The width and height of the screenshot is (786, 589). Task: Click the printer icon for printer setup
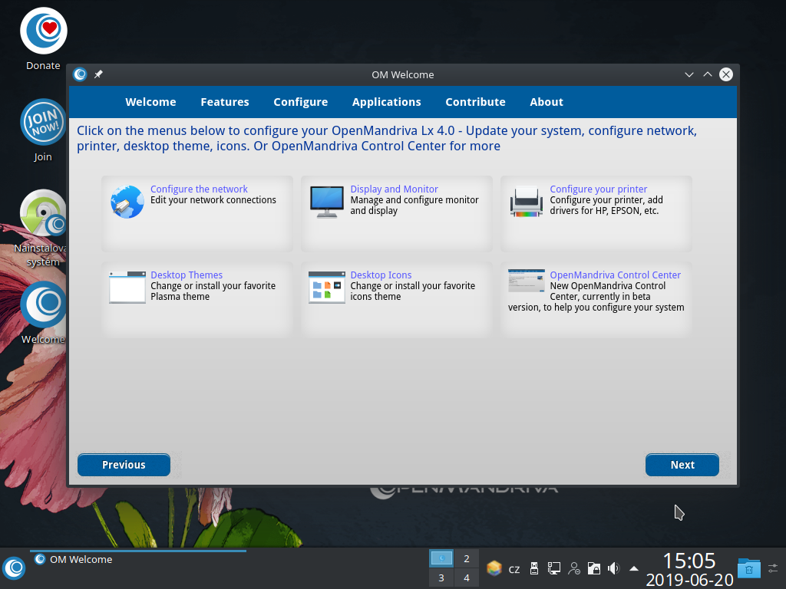point(527,202)
